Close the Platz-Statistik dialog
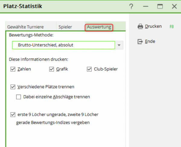Image resolution: width=181 pixels, height=147 pixels. 174,6
